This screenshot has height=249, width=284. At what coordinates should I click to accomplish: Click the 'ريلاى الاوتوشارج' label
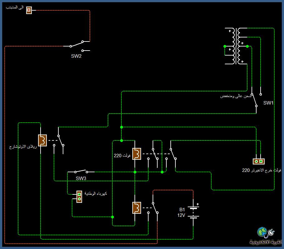tap(23, 147)
